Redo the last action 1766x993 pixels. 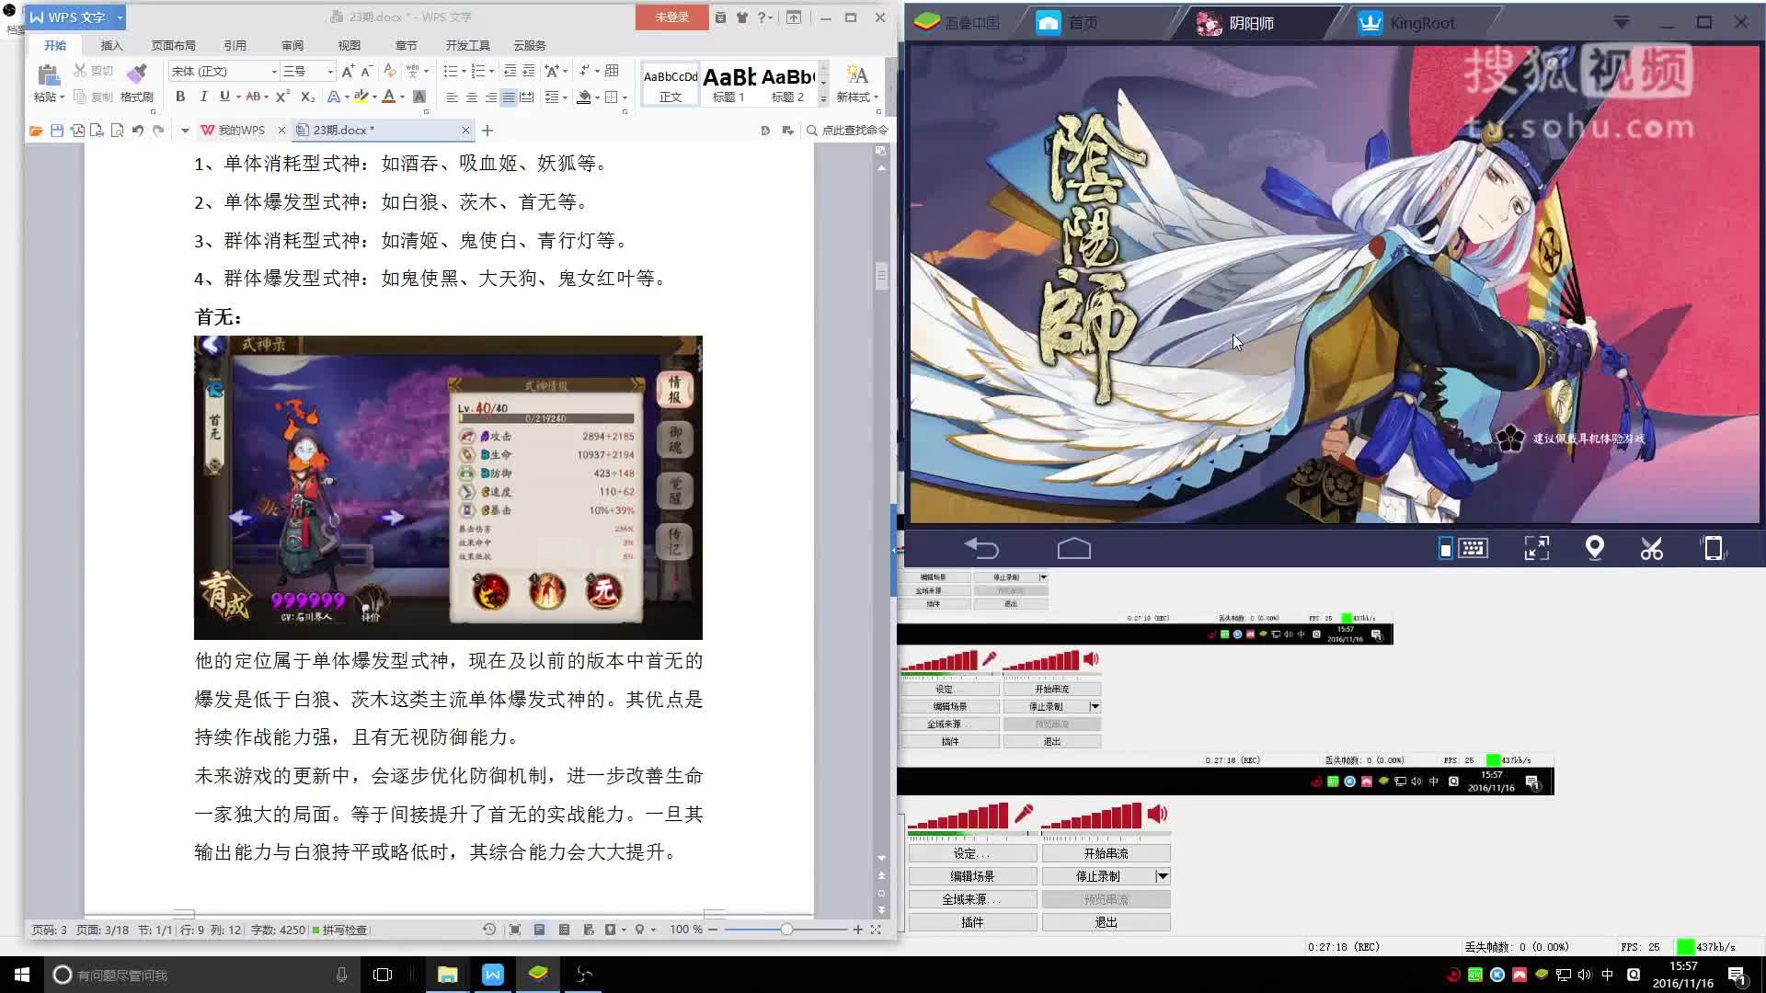click(158, 131)
